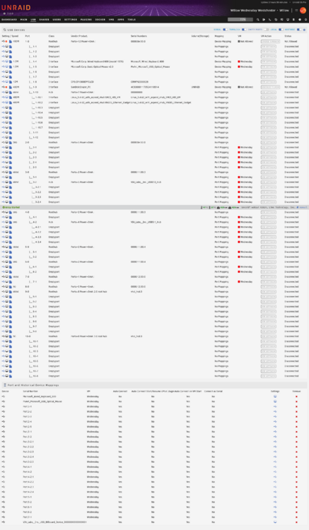The width and height of the screenshot is (309, 530).
Task: Click the red status dot on port 1-9 row
Action: click(x=7, y=87)
